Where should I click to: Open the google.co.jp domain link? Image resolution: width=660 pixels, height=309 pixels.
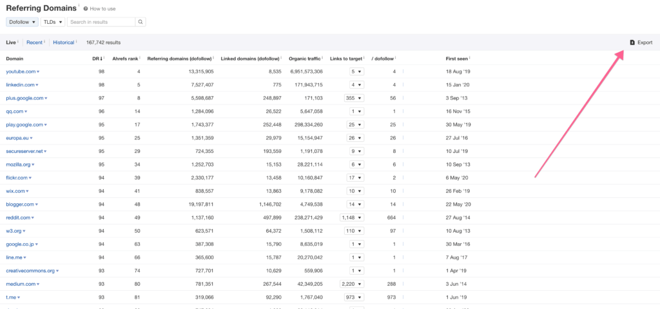click(19, 244)
